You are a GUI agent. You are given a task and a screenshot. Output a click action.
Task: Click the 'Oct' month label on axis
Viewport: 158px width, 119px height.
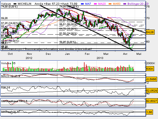(x=10, y=54)
